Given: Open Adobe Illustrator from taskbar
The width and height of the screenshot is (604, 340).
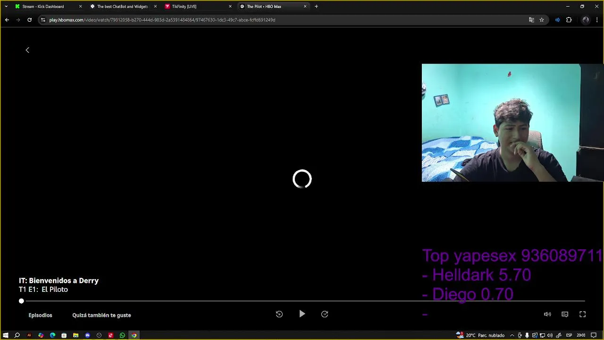Looking at the screenshot, I should [29, 335].
